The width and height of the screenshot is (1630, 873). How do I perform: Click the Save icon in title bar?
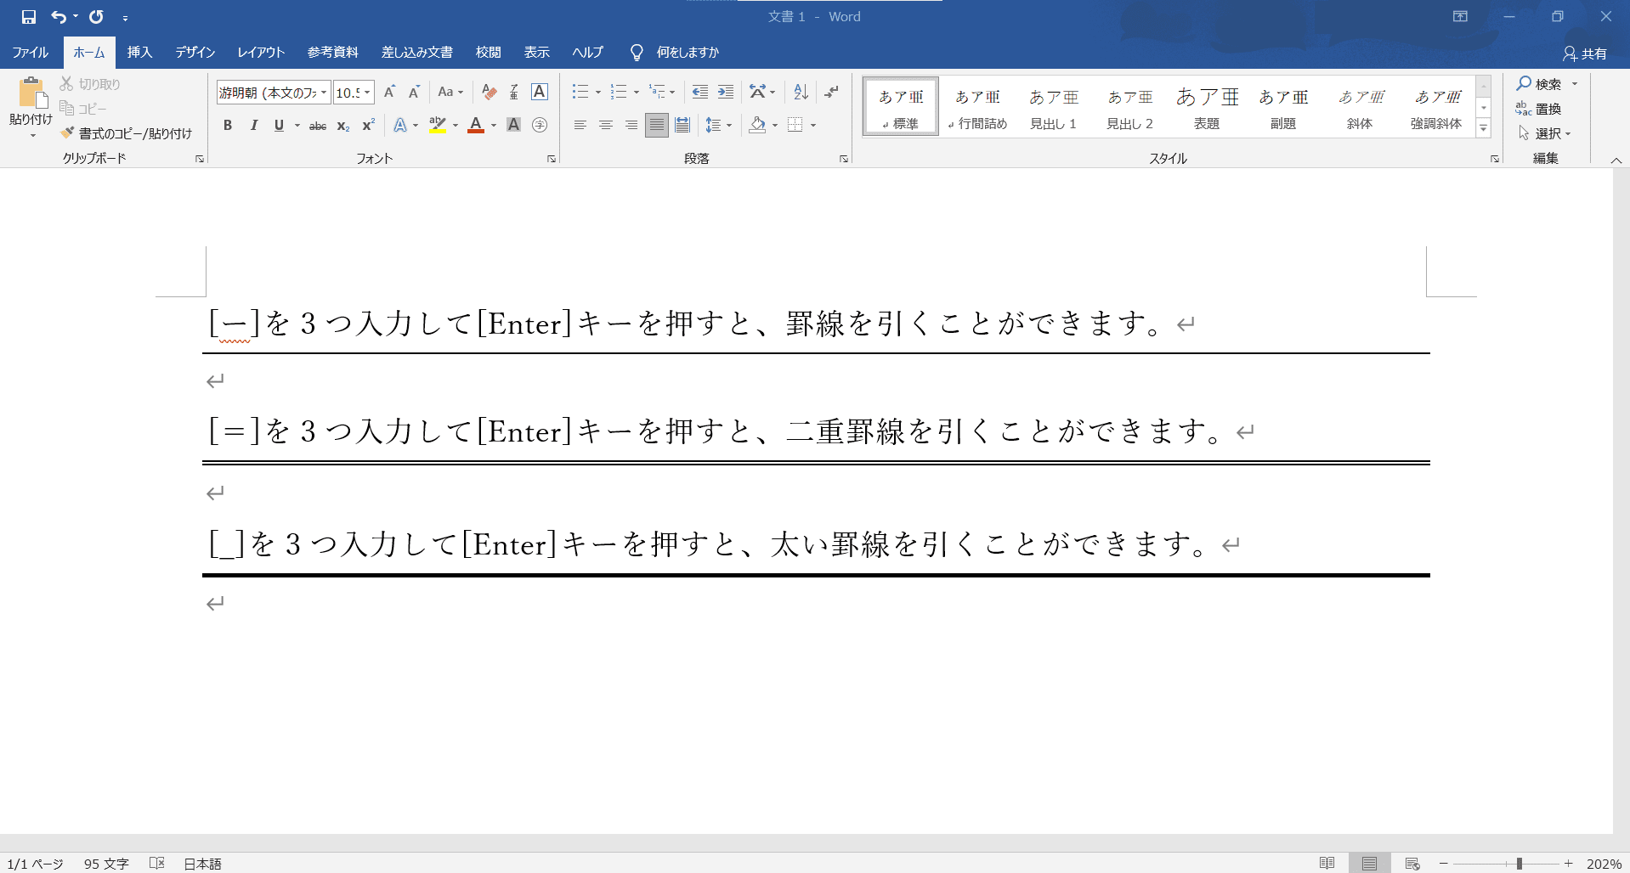point(29,17)
